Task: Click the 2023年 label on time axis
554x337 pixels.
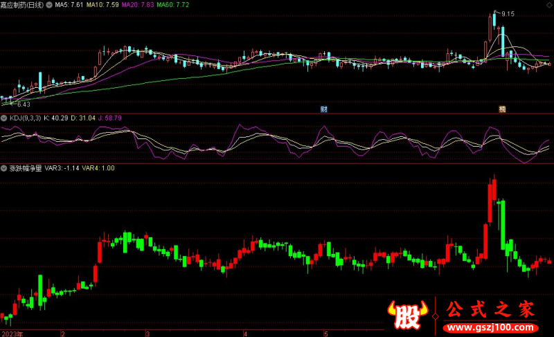Action: point(12,333)
